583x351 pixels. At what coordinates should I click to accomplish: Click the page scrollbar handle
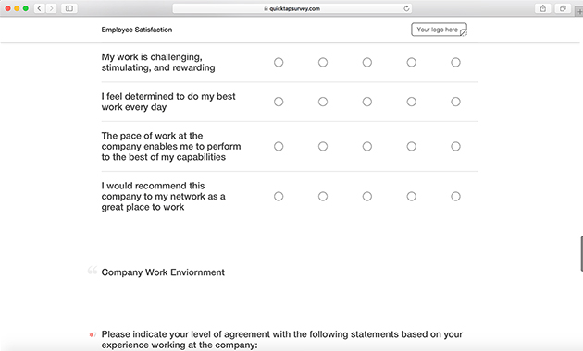click(581, 253)
